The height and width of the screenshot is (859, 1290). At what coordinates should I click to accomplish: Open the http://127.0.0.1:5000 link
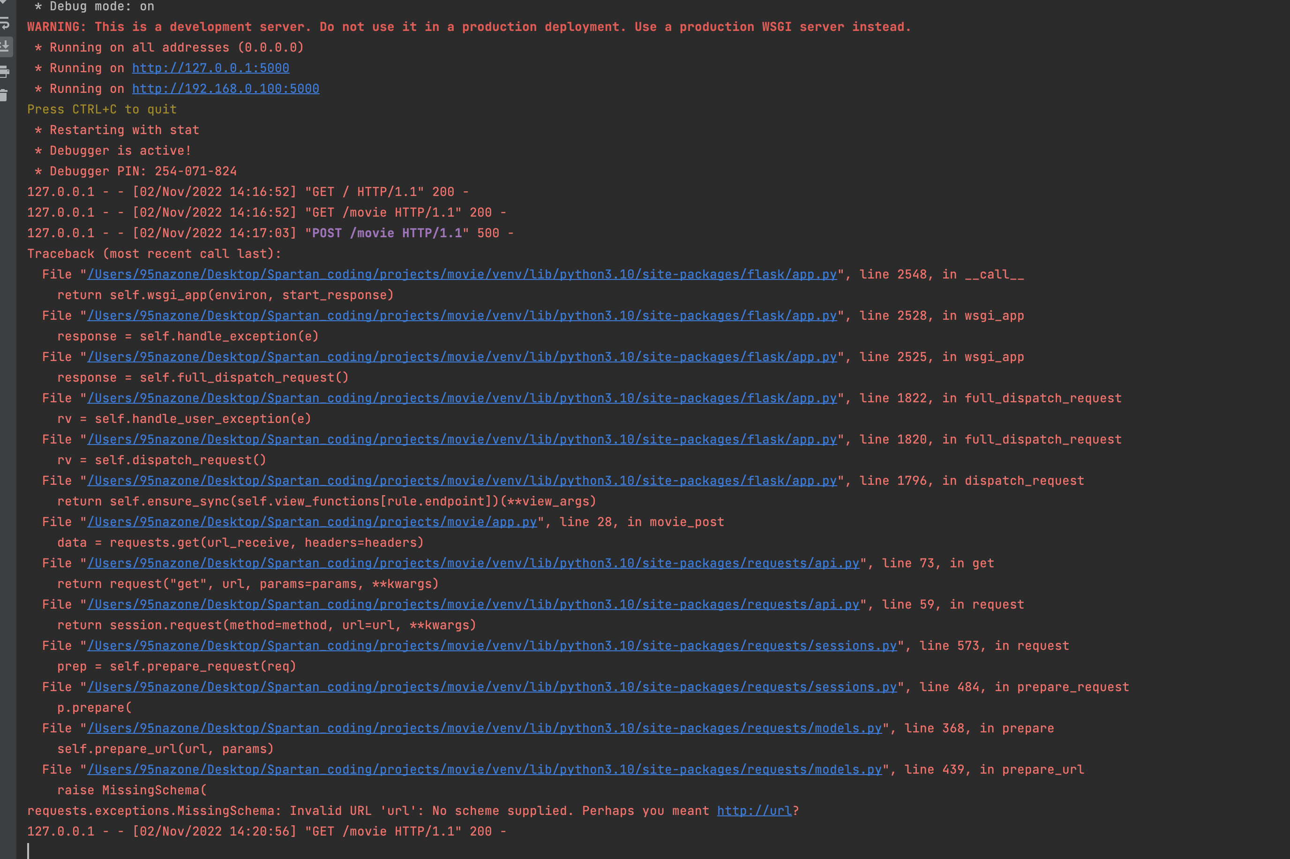pos(211,68)
